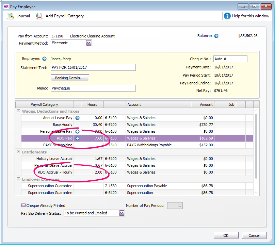This screenshot has width=275, height=245.
Task: Click the Statement Text input field
Action: click(93, 67)
